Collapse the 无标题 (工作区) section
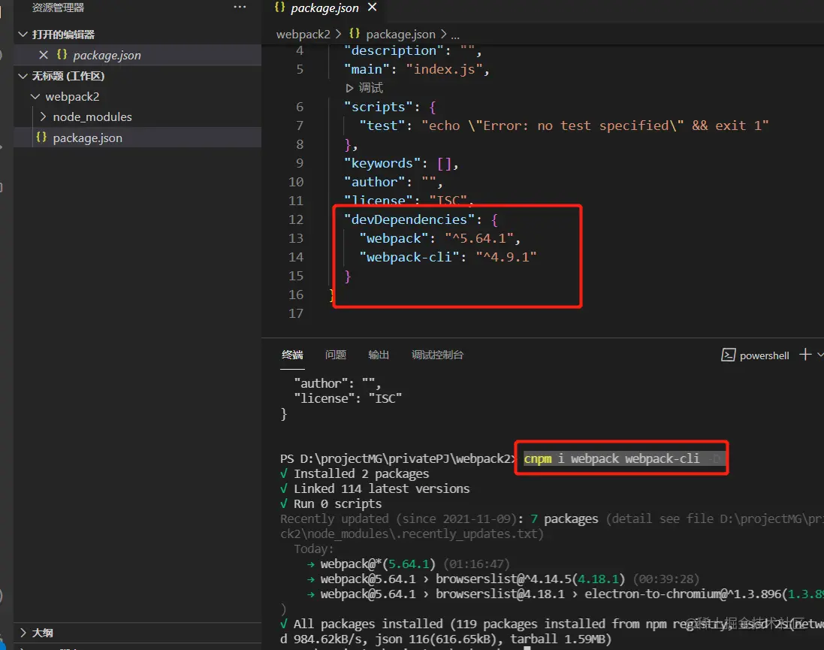Viewport: 824px width, 650px height. (23, 76)
